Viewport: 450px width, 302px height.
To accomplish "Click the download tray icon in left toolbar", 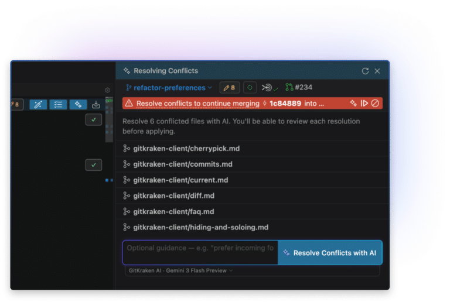I will pyautogui.click(x=96, y=105).
